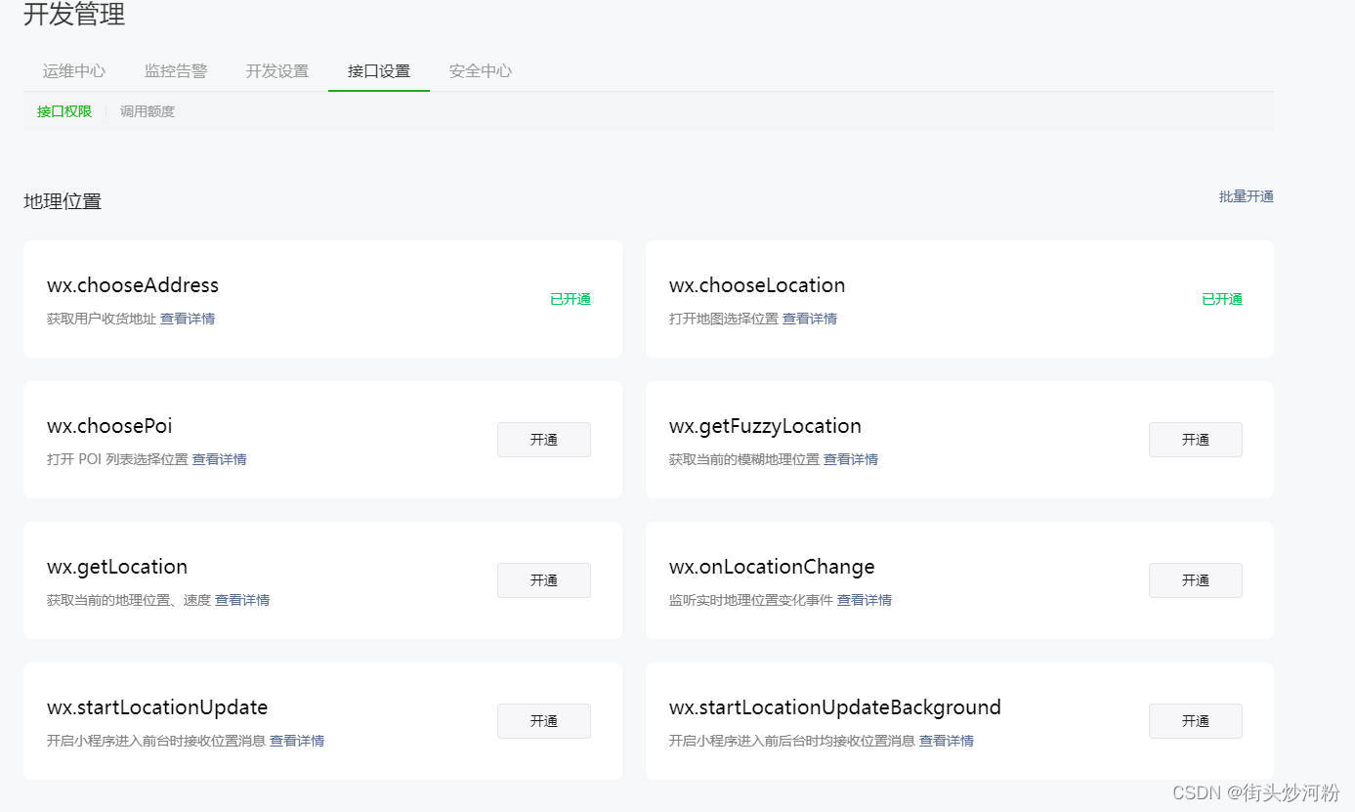Screen dimensions: 1355x812
Task: Enable wx.startLocationUpdate with 开通 button
Action: pos(544,721)
